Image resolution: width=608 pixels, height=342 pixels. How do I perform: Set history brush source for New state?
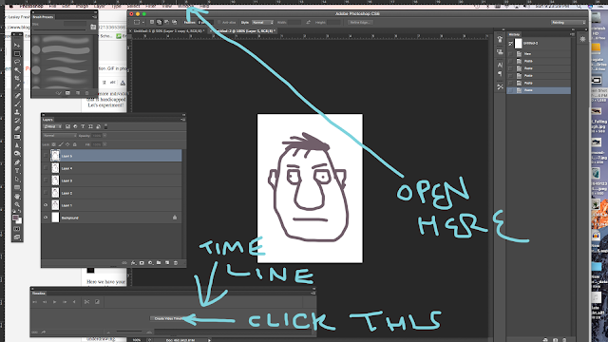pyautogui.click(x=511, y=54)
